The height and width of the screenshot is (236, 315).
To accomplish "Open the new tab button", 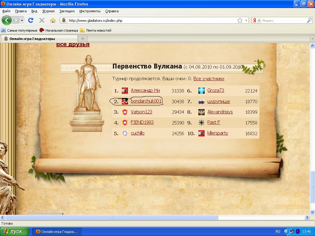I will coord(82,39).
